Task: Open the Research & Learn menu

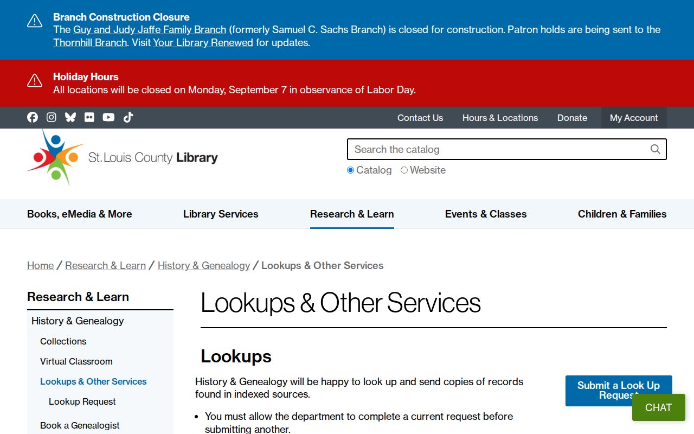Action: [x=352, y=214]
